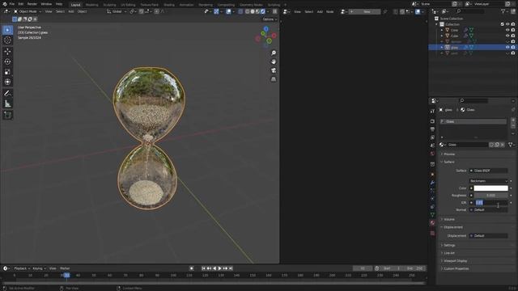This screenshot has height=291, width=518.
Task: Open the Render properties tab
Action: 432,121
